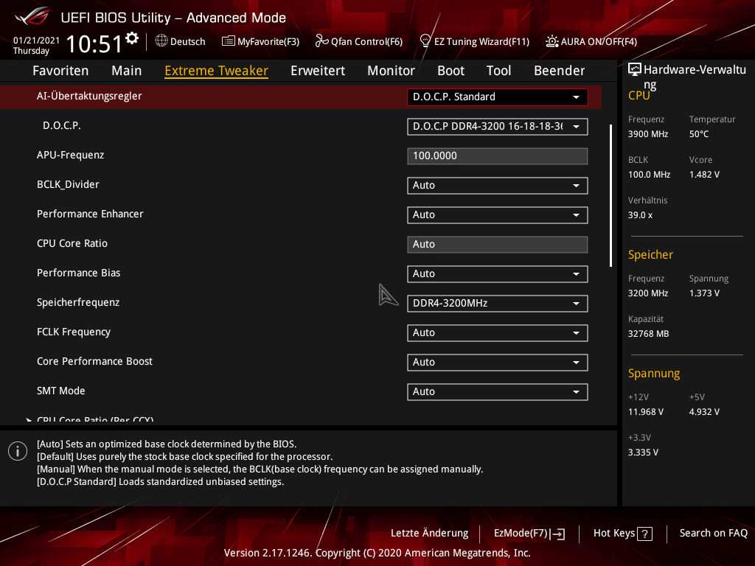This screenshot has width=755, height=566.
Task: Change language via Deutsch button
Action: [x=180, y=41]
